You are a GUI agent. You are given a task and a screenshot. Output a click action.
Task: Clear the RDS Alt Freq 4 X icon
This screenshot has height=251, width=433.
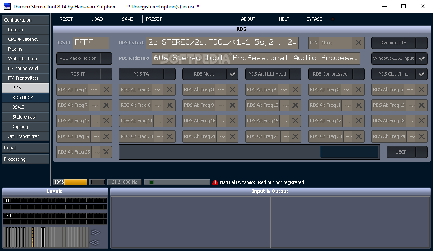coord(295,89)
